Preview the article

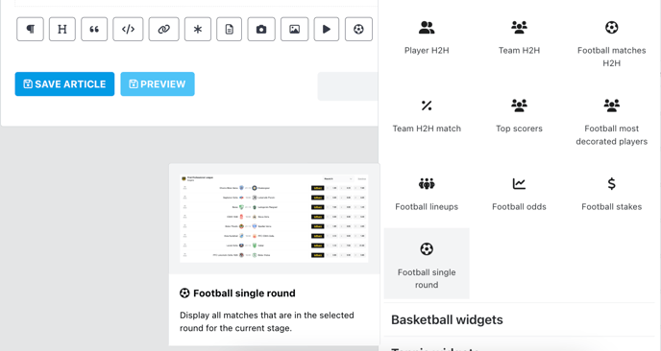158,84
